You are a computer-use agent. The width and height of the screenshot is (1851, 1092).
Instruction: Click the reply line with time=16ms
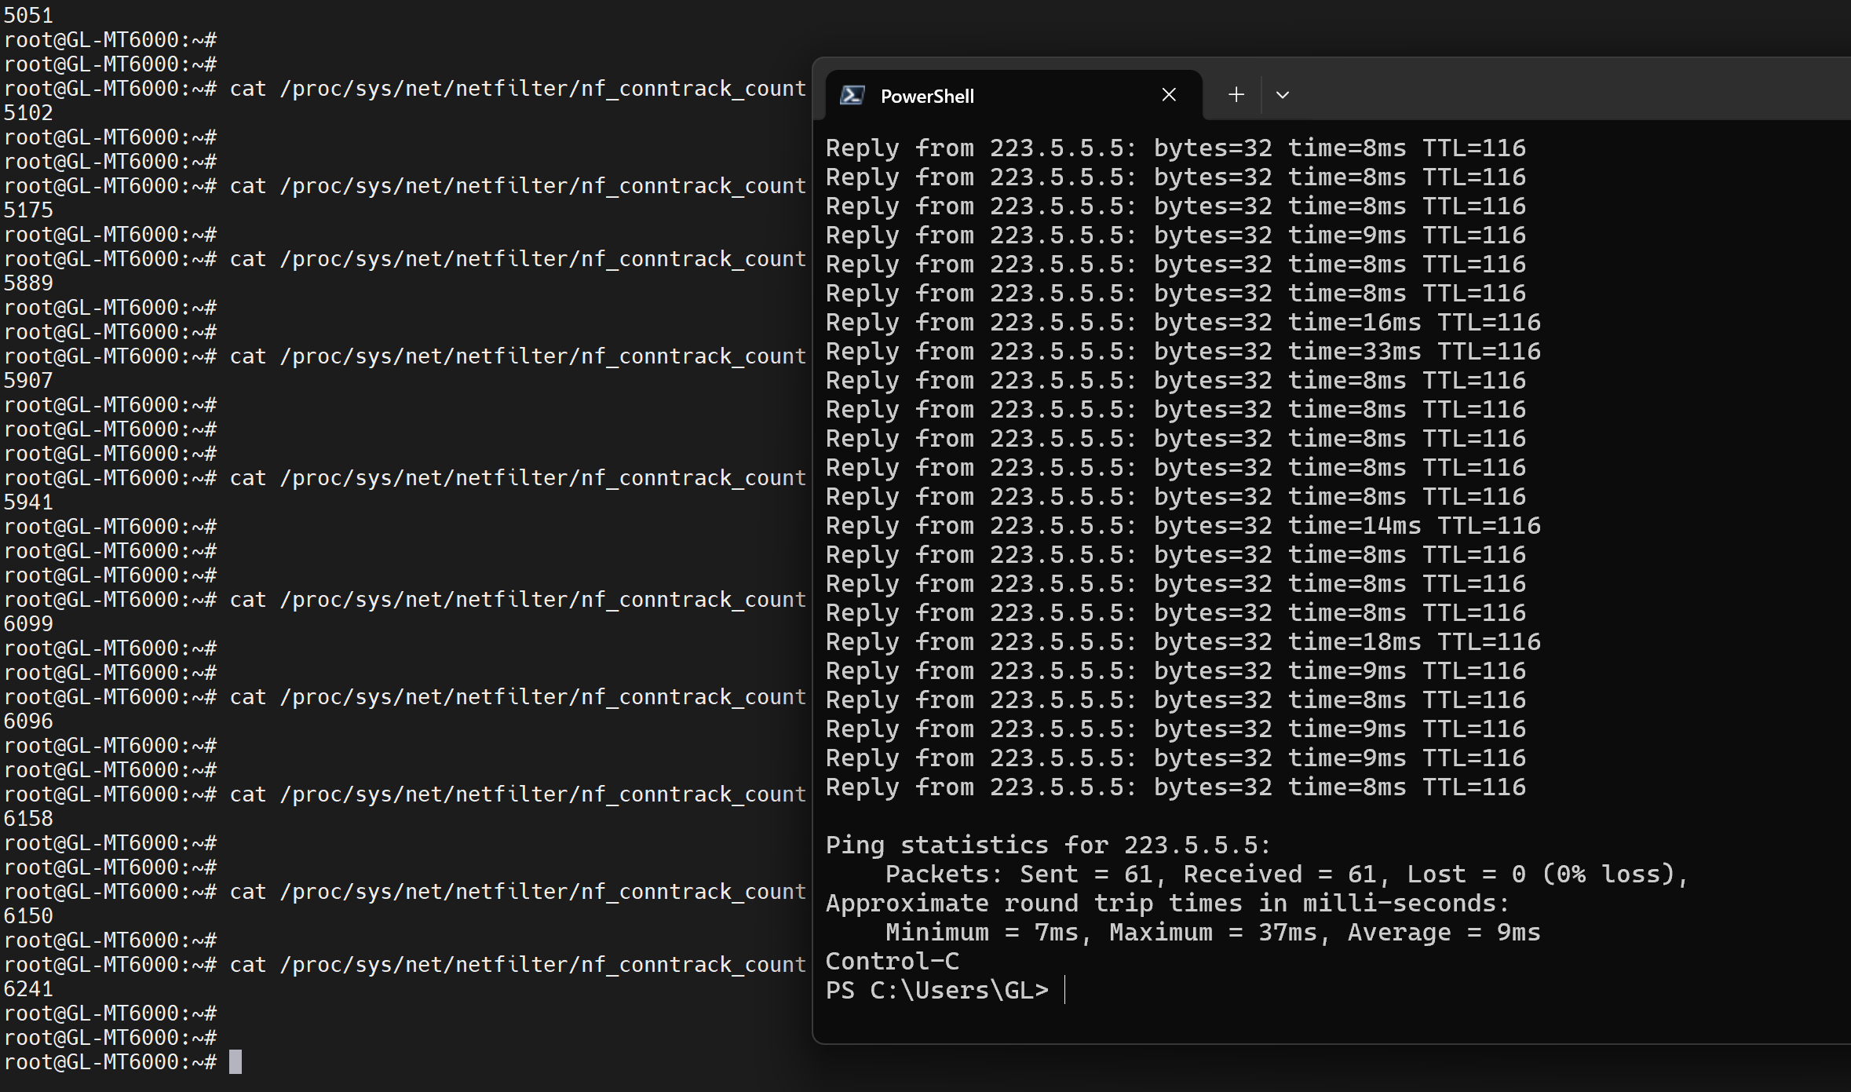point(1182,323)
